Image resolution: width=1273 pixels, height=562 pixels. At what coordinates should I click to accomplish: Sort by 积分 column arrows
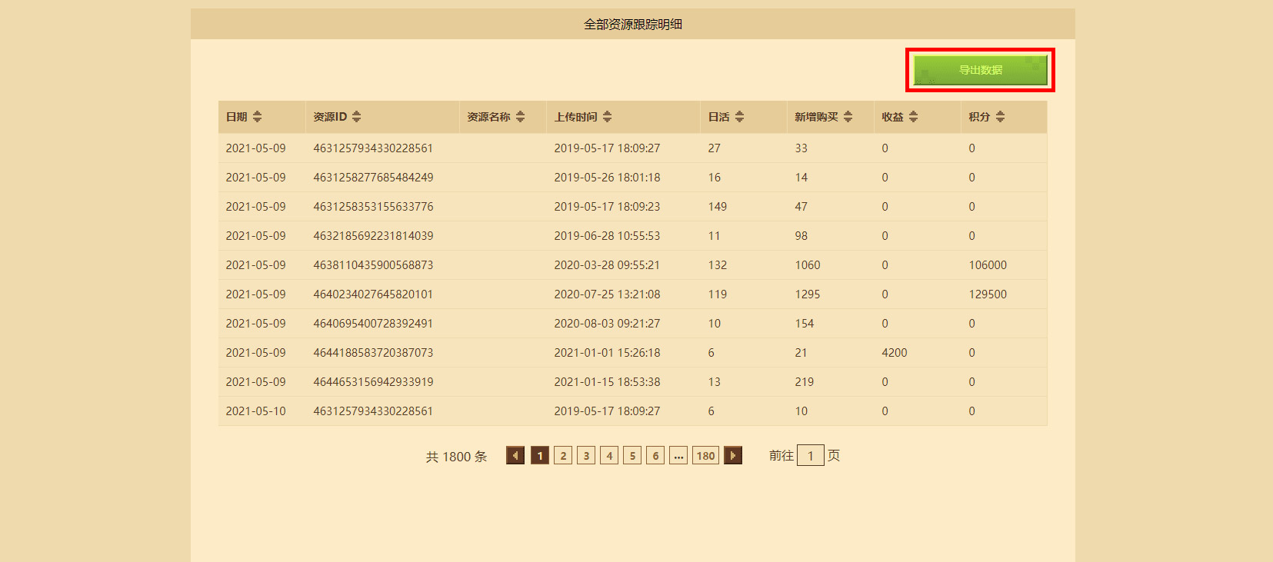(1000, 117)
